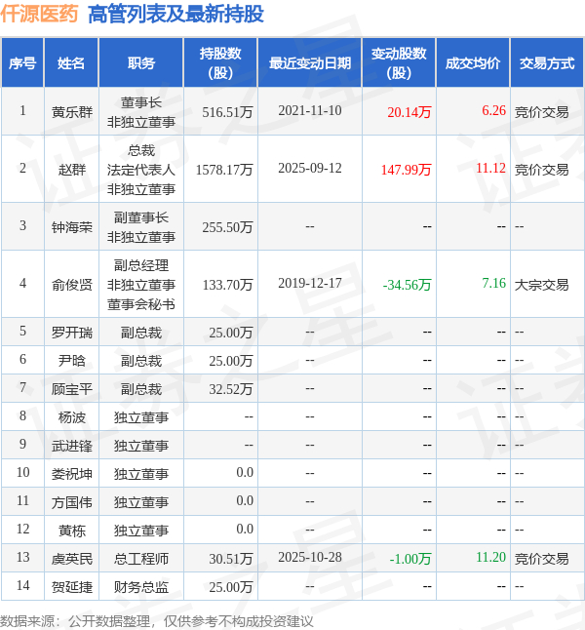Image resolution: width=585 pixels, height=630 pixels.
Task: Click the red change value 20.14万
Action: tap(409, 112)
